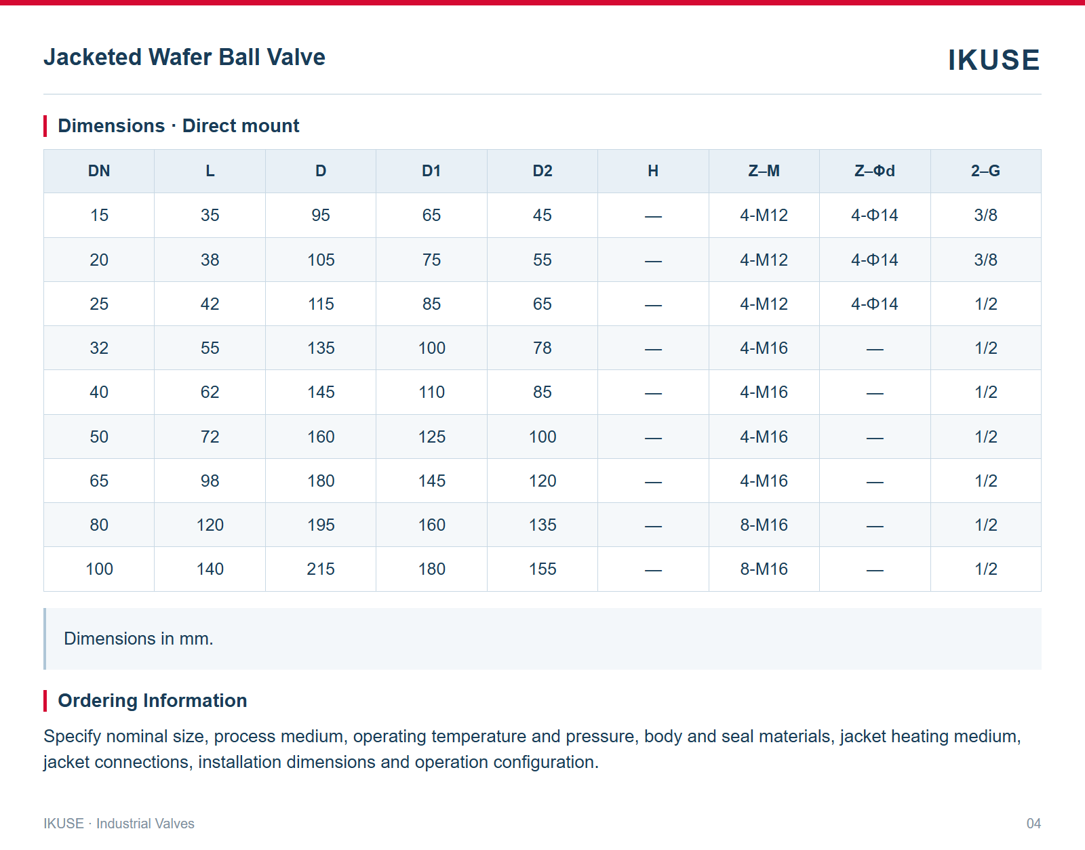This screenshot has height=850, width=1085.
Task: Click the 8-M16 cell in DN 80 row
Action: tap(764, 525)
